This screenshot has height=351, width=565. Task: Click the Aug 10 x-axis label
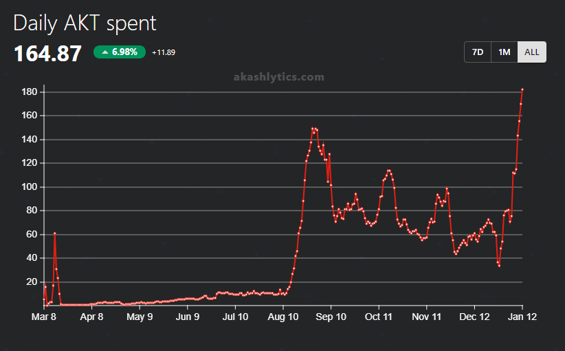[283, 317]
